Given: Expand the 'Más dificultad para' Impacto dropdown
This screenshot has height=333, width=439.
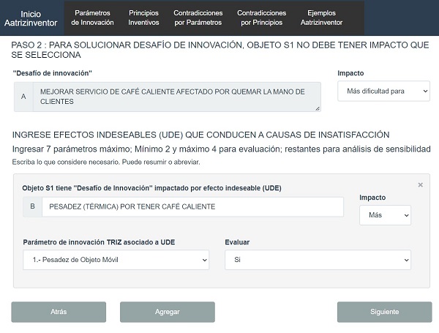Looking at the screenshot, I should click(383, 91).
